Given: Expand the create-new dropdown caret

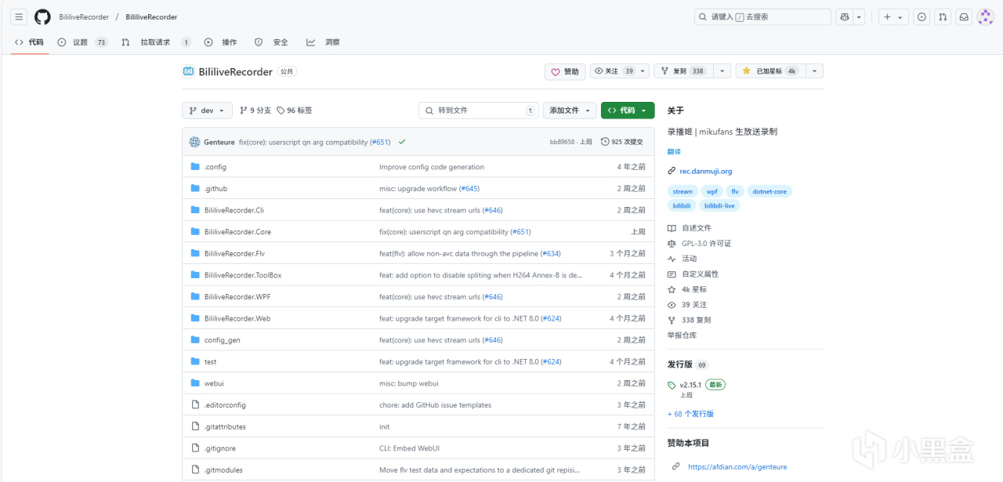Looking at the screenshot, I should click(x=901, y=17).
